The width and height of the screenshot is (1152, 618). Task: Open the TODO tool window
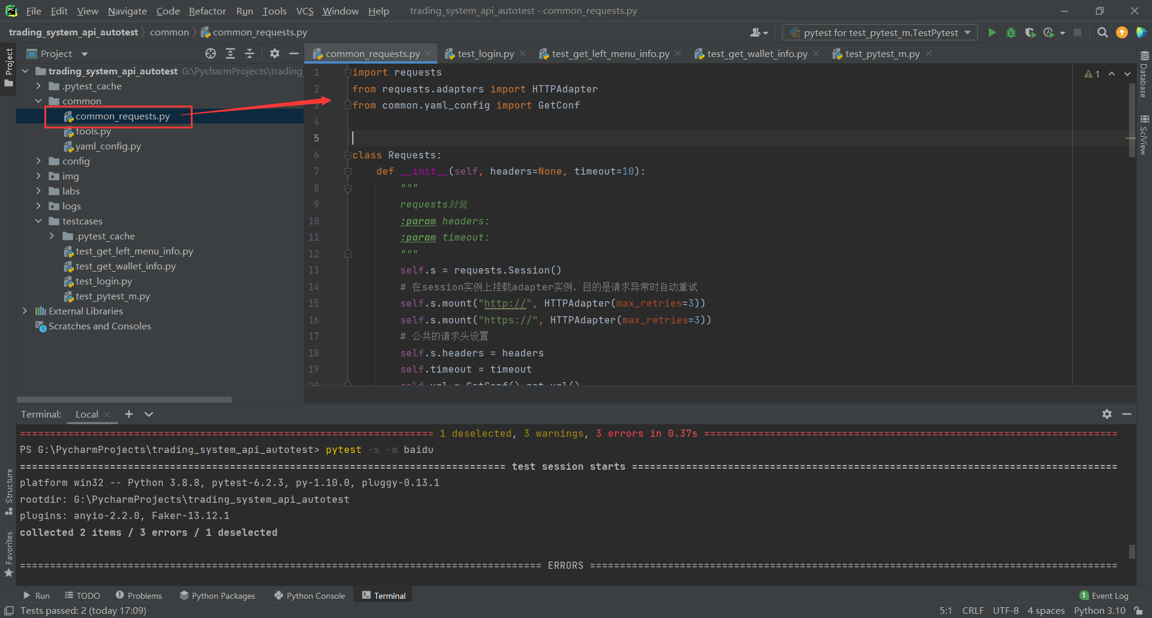point(83,595)
